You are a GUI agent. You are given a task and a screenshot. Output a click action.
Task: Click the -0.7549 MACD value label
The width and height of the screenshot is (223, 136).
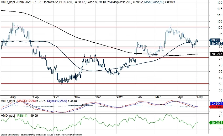point(216,107)
